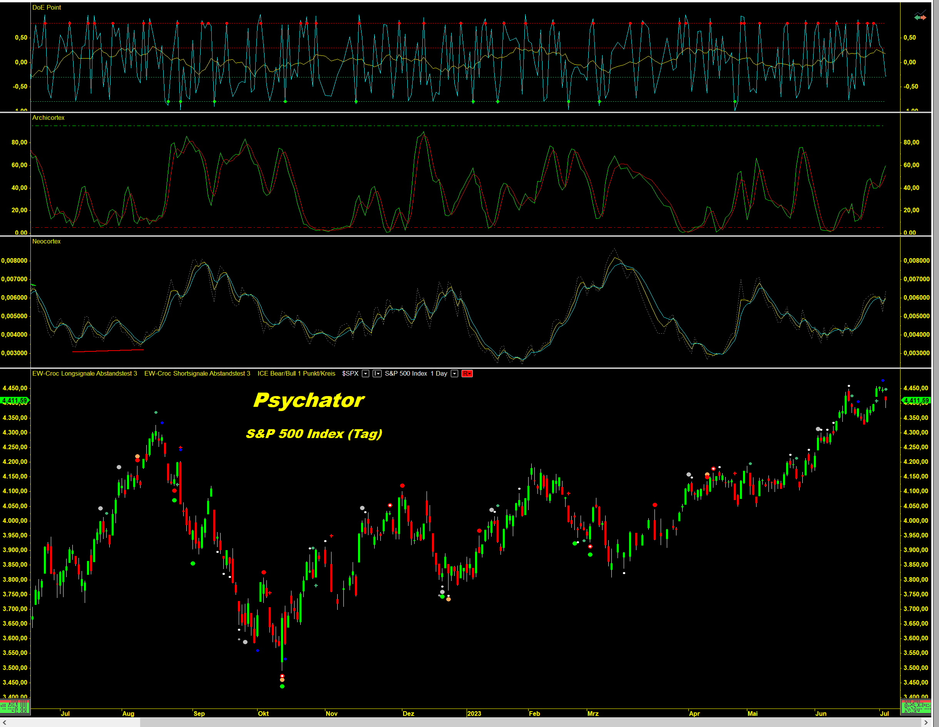Open the red R dropdown button
Screen dimensions: 939x727
pos(467,373)
